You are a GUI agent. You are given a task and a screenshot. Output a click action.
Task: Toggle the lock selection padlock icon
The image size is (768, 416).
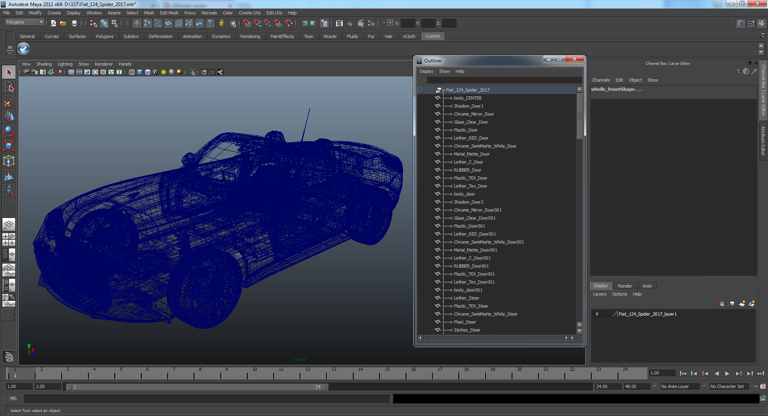point(221,23)
